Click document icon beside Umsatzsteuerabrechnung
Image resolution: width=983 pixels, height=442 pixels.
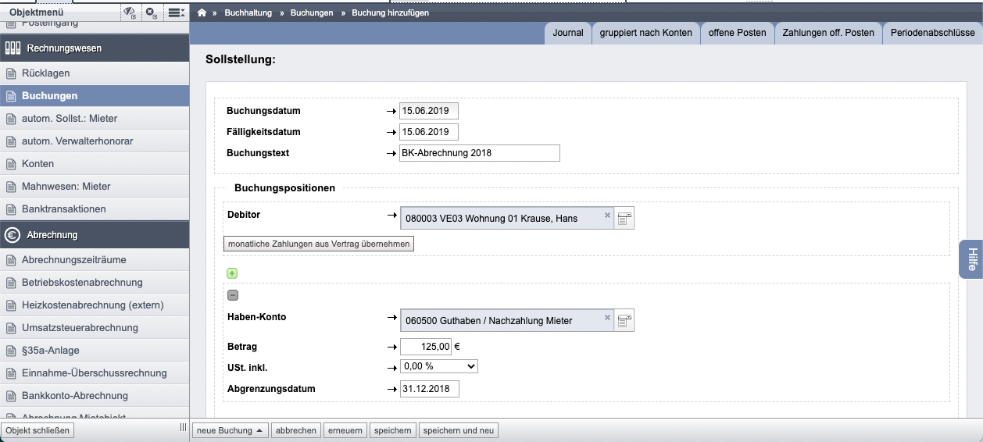click(x=11, y=328)
